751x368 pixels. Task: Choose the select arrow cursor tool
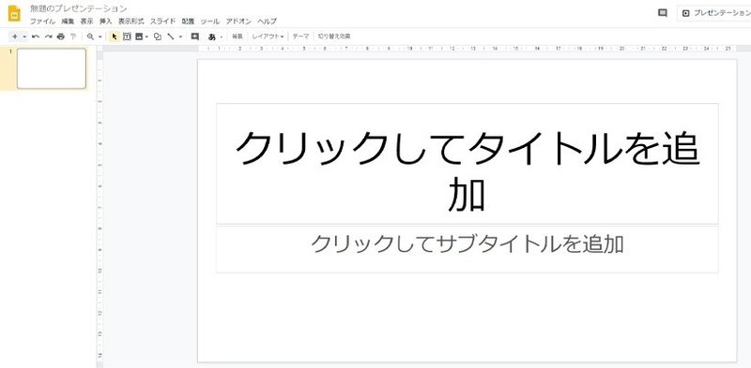115,37
